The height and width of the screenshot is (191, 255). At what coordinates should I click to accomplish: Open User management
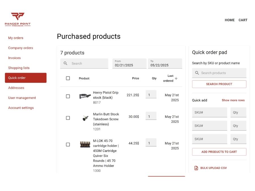(x=22, y=98)
